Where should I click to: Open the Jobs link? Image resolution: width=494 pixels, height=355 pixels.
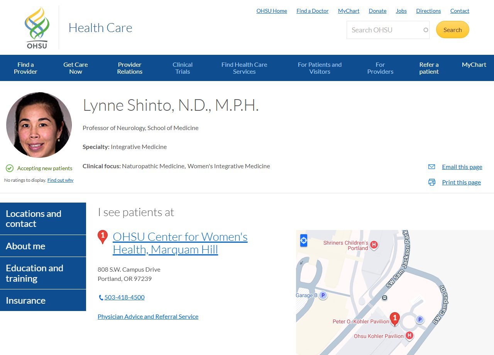point(401,11)
